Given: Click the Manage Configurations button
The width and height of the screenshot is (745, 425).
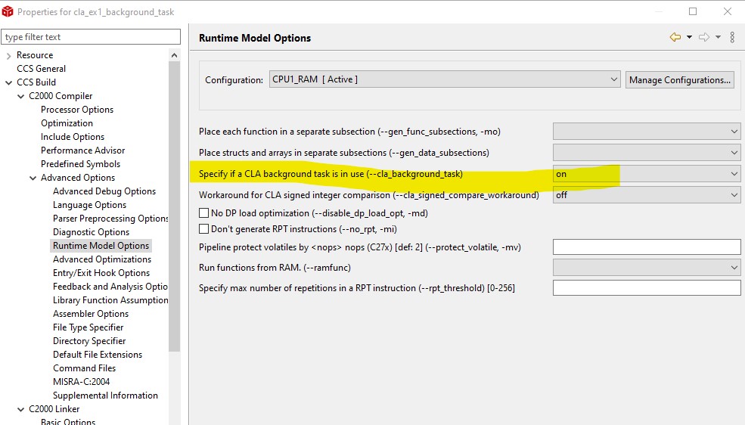Looking at the screenshot, I should tap(679, 79).
